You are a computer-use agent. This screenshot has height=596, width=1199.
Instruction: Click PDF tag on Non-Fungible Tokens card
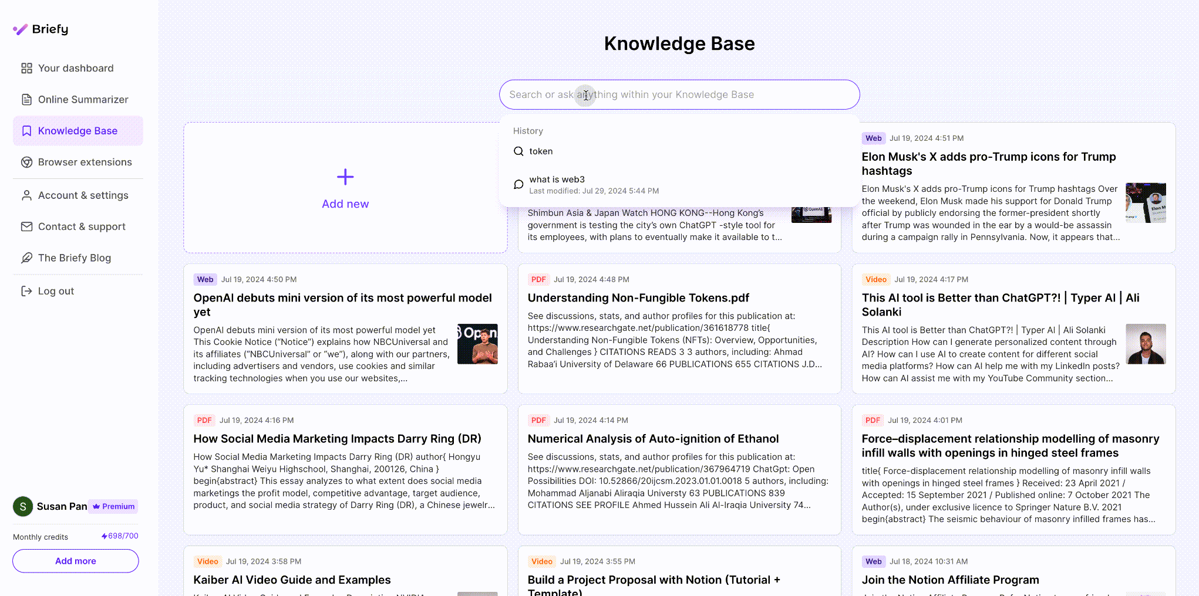pos(538,280)
